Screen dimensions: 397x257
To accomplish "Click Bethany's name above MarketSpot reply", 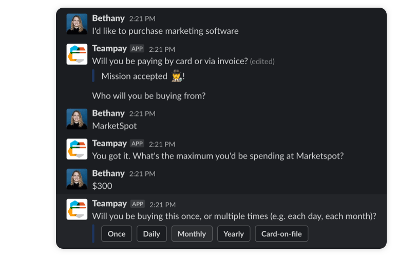I will (x=108, y=113).
